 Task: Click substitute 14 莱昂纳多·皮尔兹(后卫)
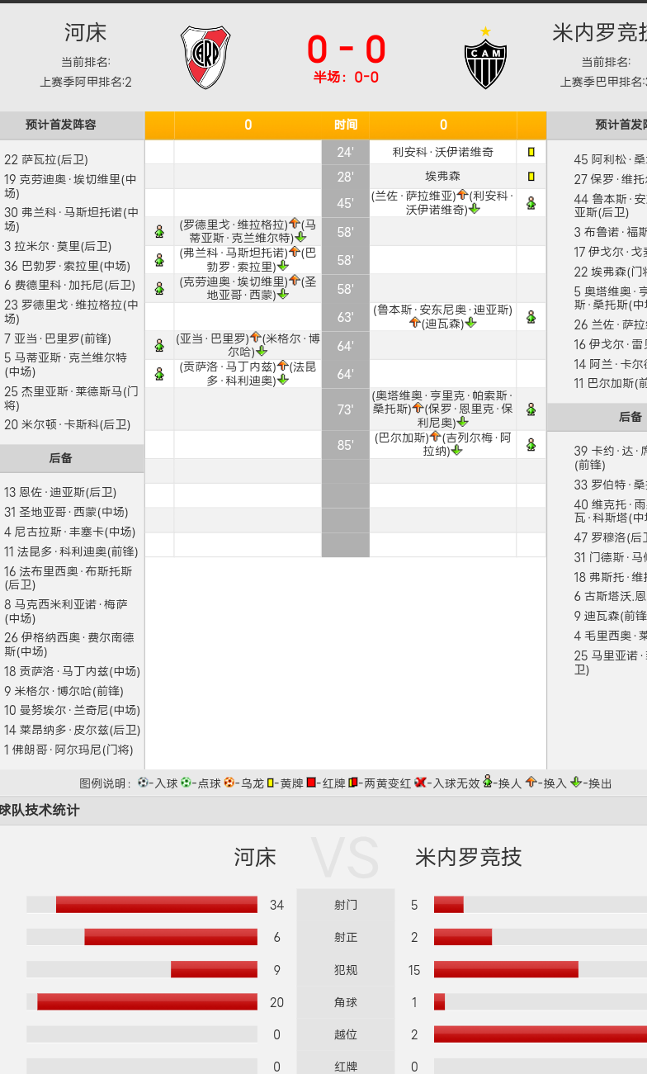(73, 730)
